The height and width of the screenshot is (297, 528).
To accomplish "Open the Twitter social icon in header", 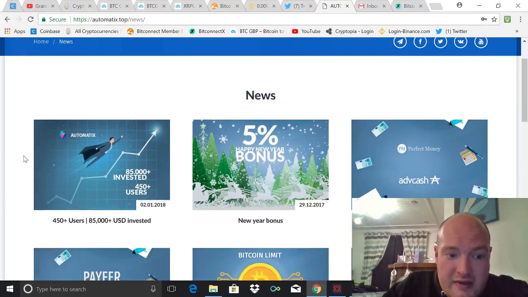I will coord(440,42).
